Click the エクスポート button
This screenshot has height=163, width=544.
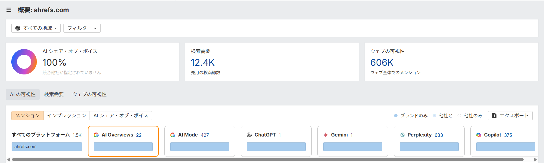click(x=510, y=116)
